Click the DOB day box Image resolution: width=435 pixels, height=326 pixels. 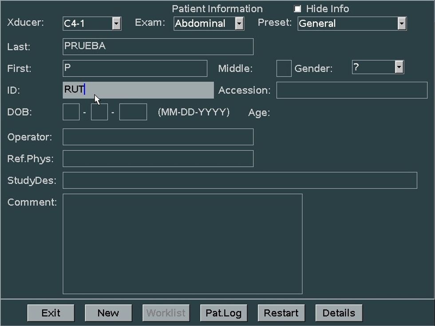pyautogui.click(x=99, y=112)
